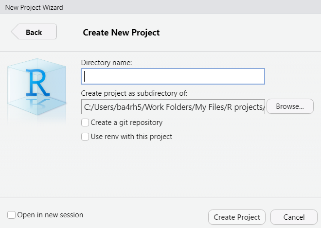Click the letter R inside the cube logo
The width and height of the screenshot is (321, 228).
click(x=37, y=83)
